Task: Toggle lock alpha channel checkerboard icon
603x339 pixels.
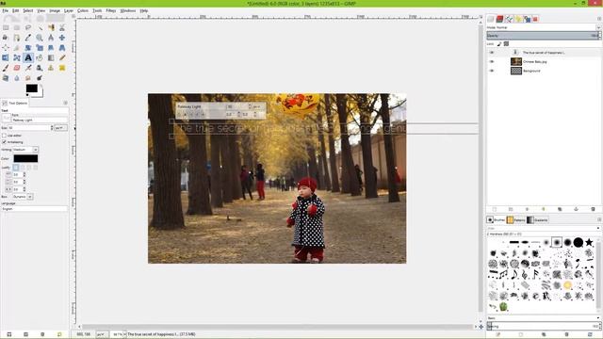Action: [x=506, y=44]
